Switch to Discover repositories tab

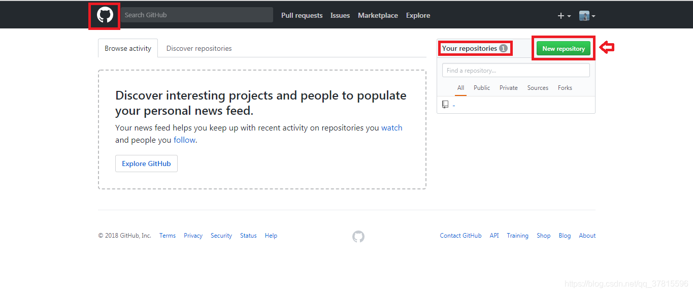point(199,48)
